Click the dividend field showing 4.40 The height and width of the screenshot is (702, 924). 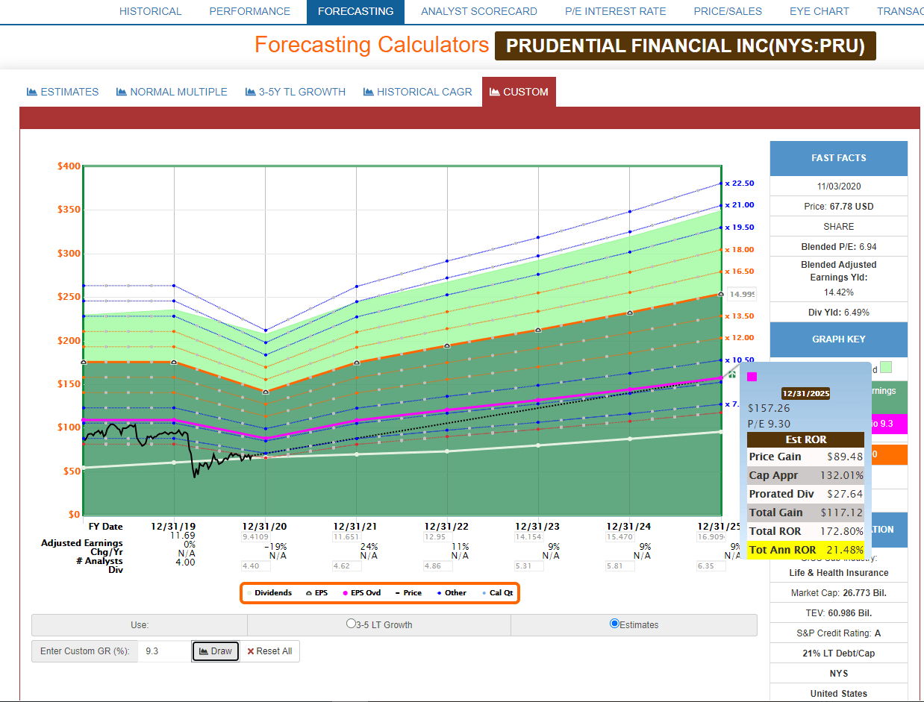click(255, 566)
